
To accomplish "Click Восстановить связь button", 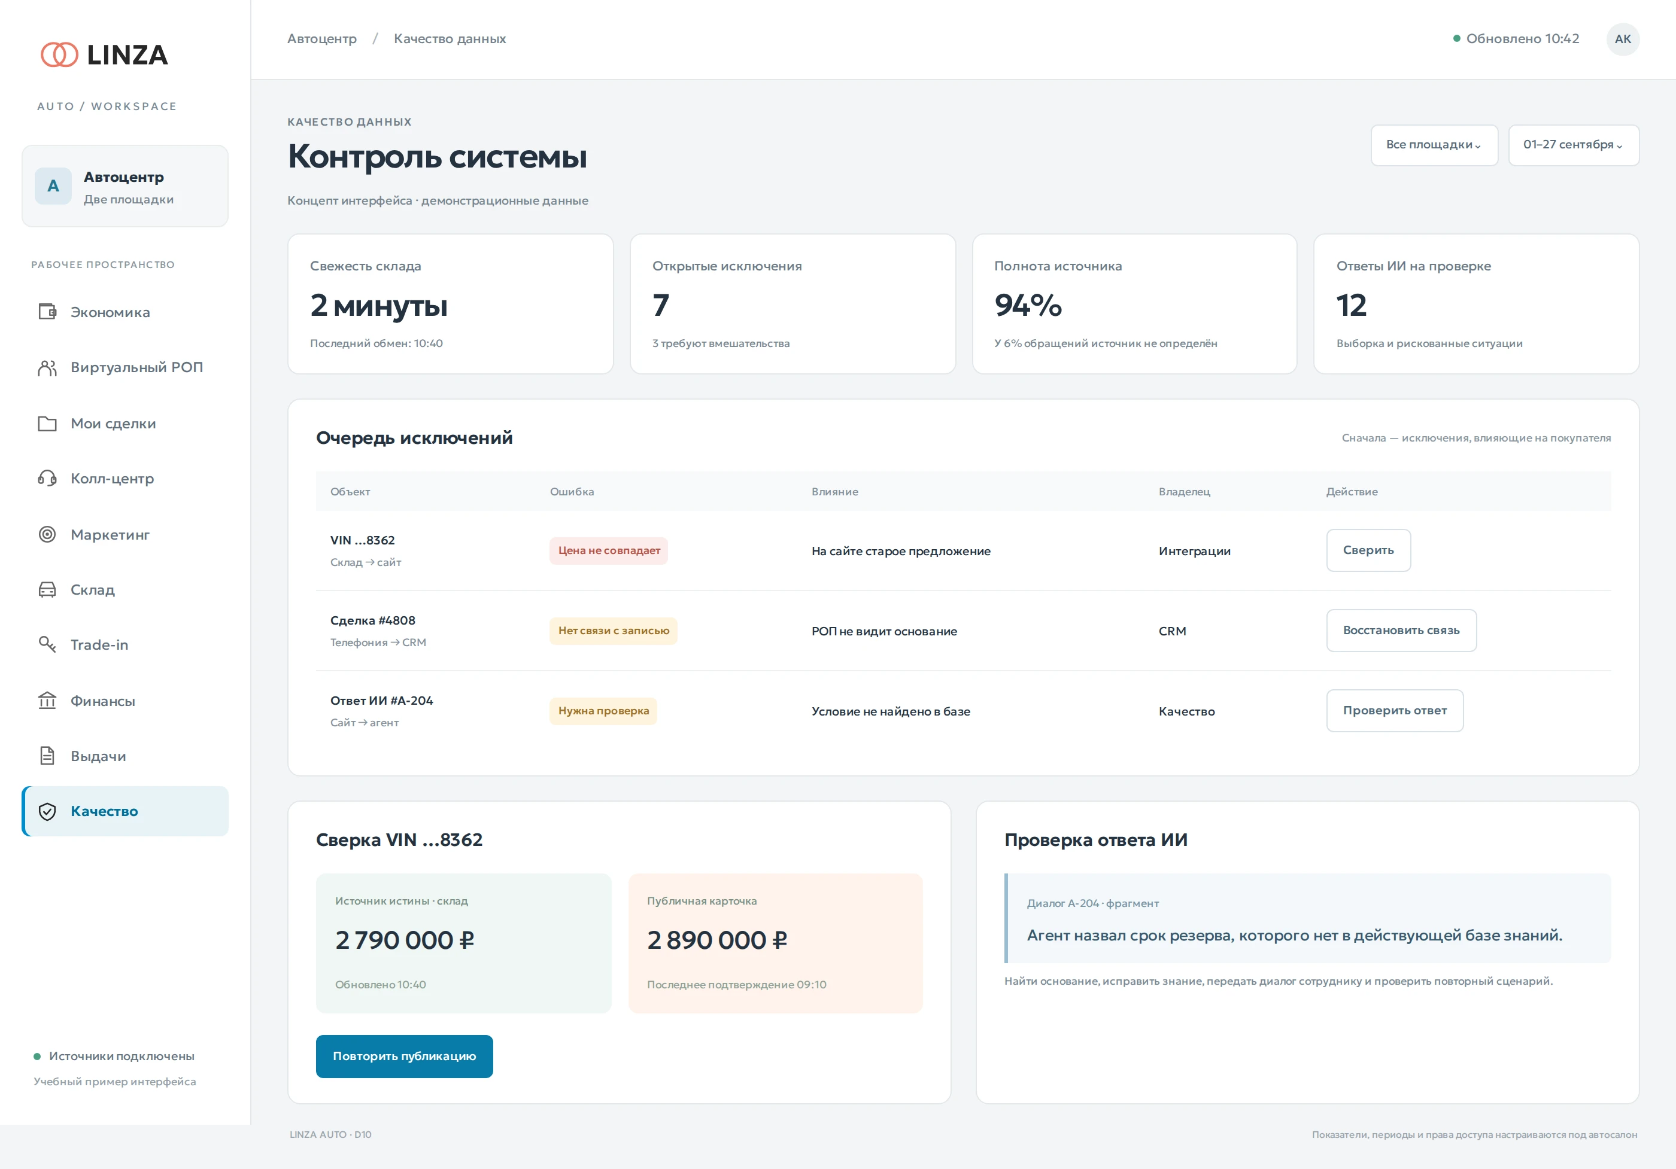I will click(x=1401, y=631).
